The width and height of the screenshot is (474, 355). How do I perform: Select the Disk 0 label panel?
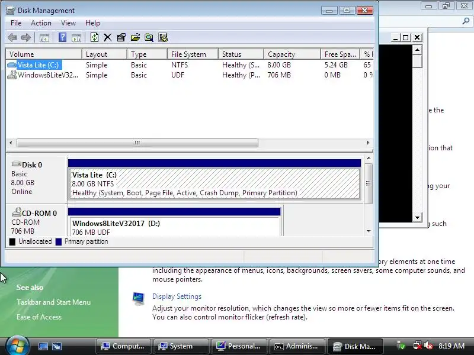pyautogui.click(x=36, y=179)
